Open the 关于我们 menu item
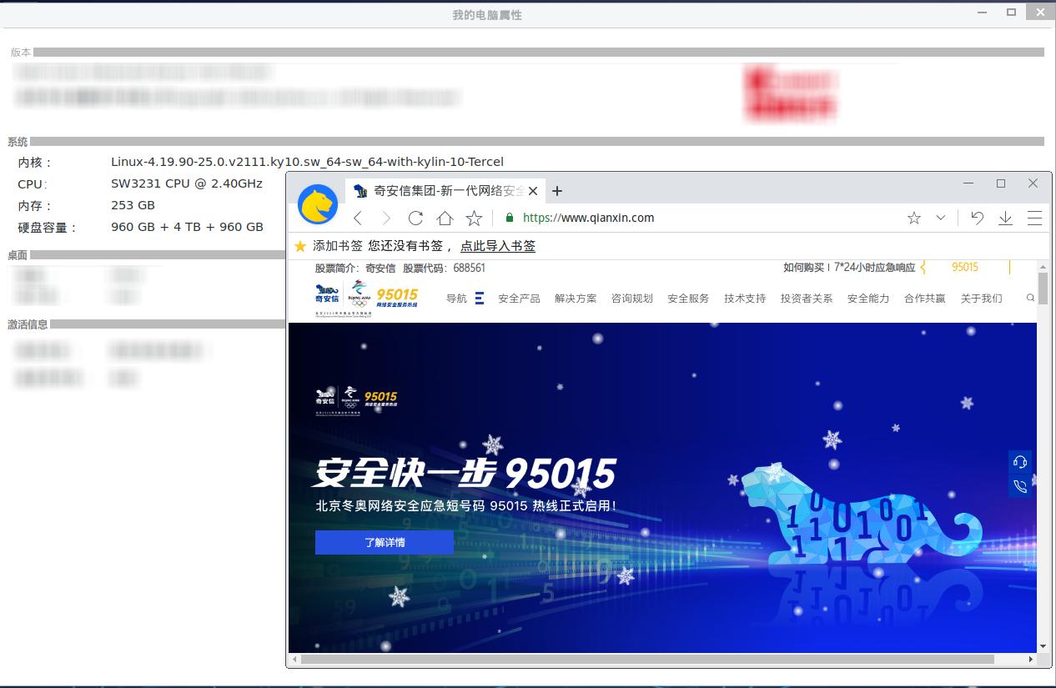This screenshot has height=688, width=1056. pos(982,299)
